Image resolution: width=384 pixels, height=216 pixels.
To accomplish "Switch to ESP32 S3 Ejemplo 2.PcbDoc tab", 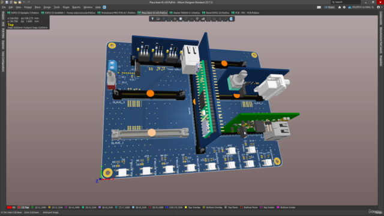I will [23, 13].
